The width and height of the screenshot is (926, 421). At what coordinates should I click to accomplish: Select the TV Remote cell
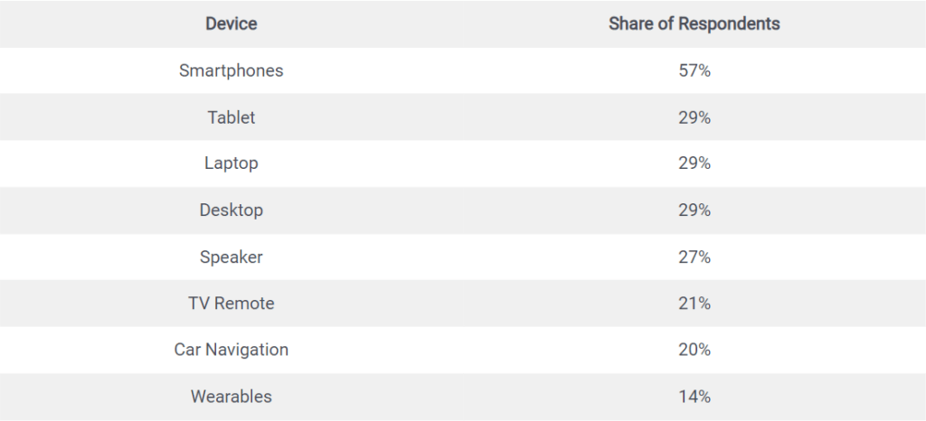231,303
